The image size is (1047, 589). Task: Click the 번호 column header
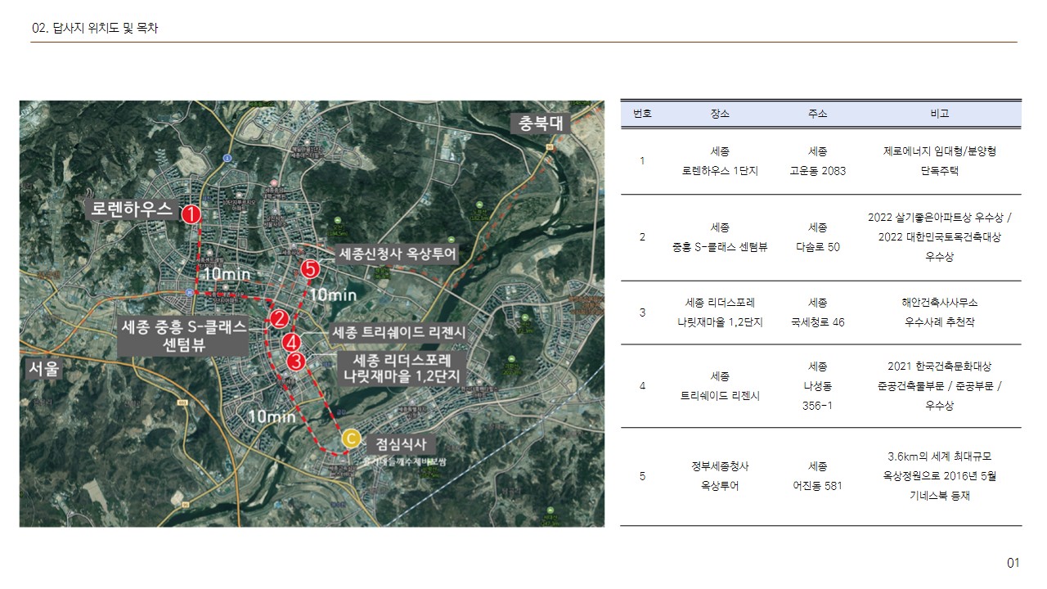click(642, 114)
